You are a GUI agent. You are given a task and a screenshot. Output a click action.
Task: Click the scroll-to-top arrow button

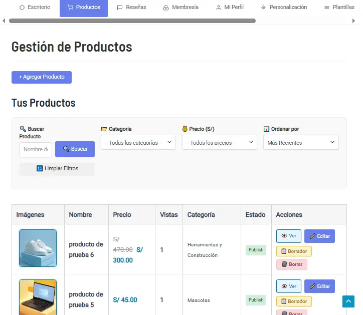(x=348, y=301)
